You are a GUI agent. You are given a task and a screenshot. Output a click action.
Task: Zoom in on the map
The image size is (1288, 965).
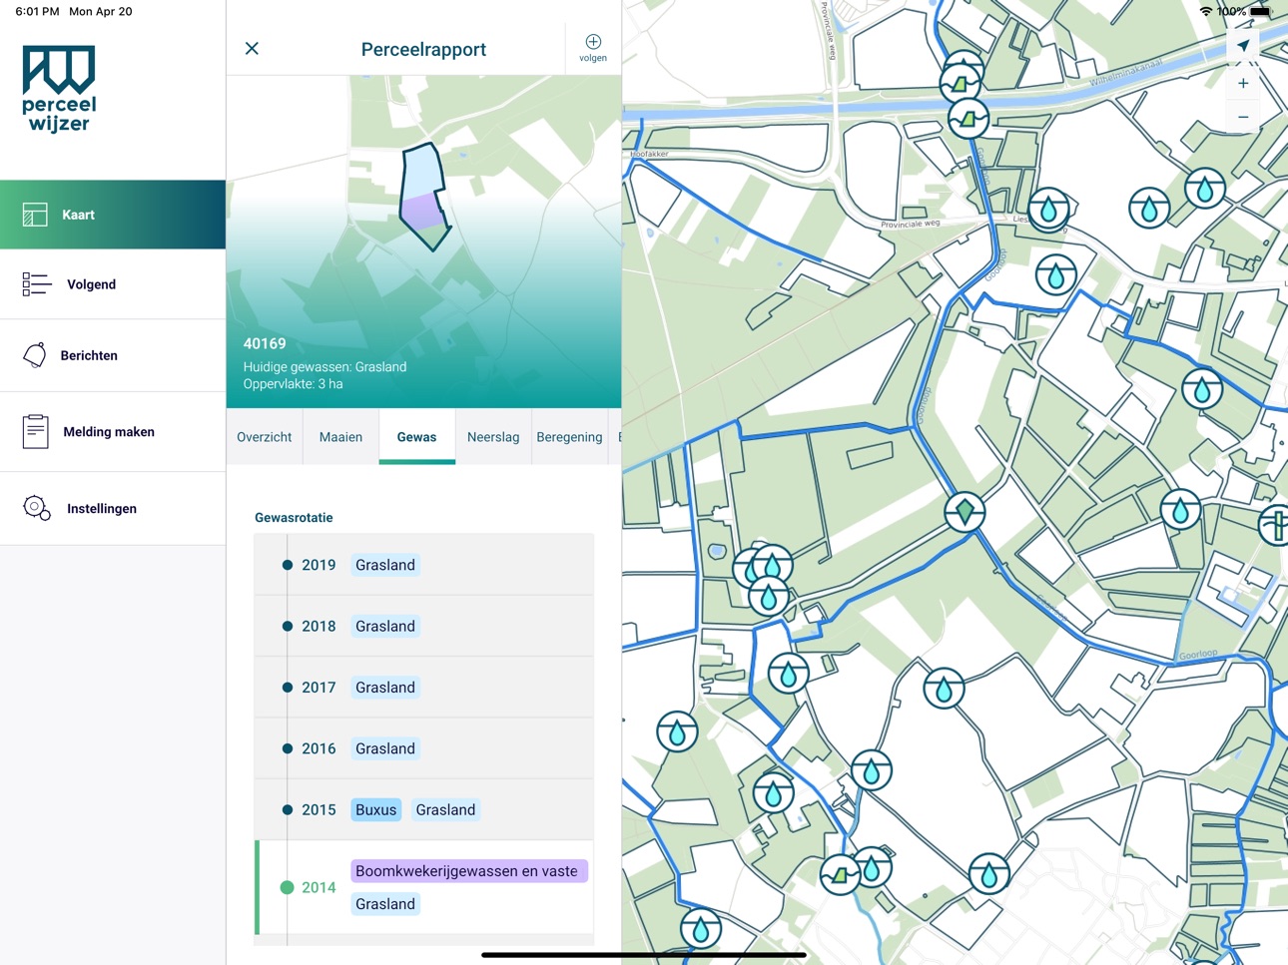click(x=1243, y=84)
